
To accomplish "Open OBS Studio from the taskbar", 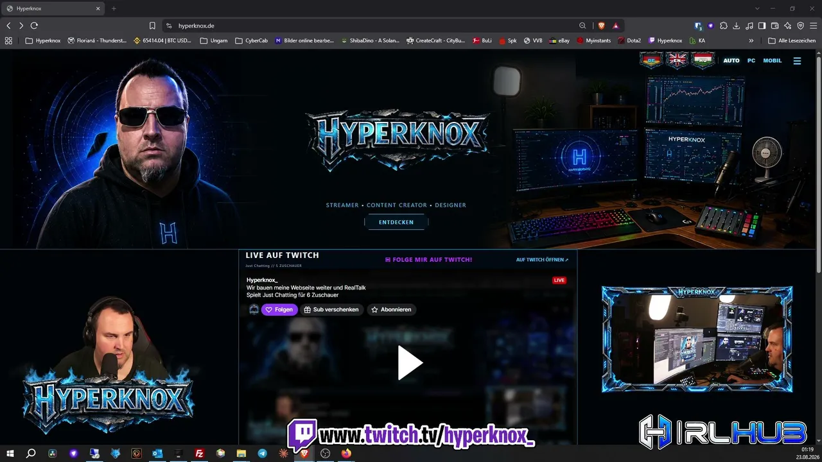I will click(x=325, y=453).
